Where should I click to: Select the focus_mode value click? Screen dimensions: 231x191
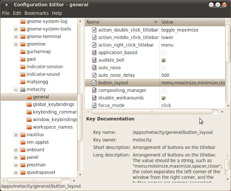point(166,105)
